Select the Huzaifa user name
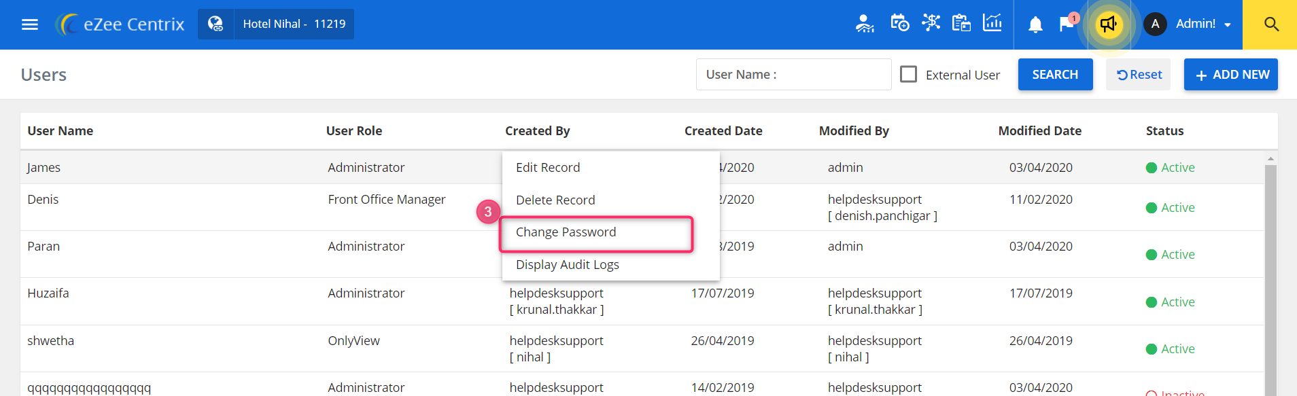The width and height of the screenshot is (1297, 396). 48,293
